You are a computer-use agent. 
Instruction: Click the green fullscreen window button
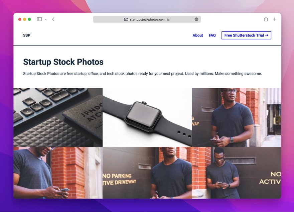(x=29, y=19)
